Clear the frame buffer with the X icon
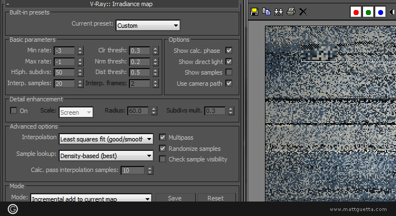 click(x=303, y=12)
